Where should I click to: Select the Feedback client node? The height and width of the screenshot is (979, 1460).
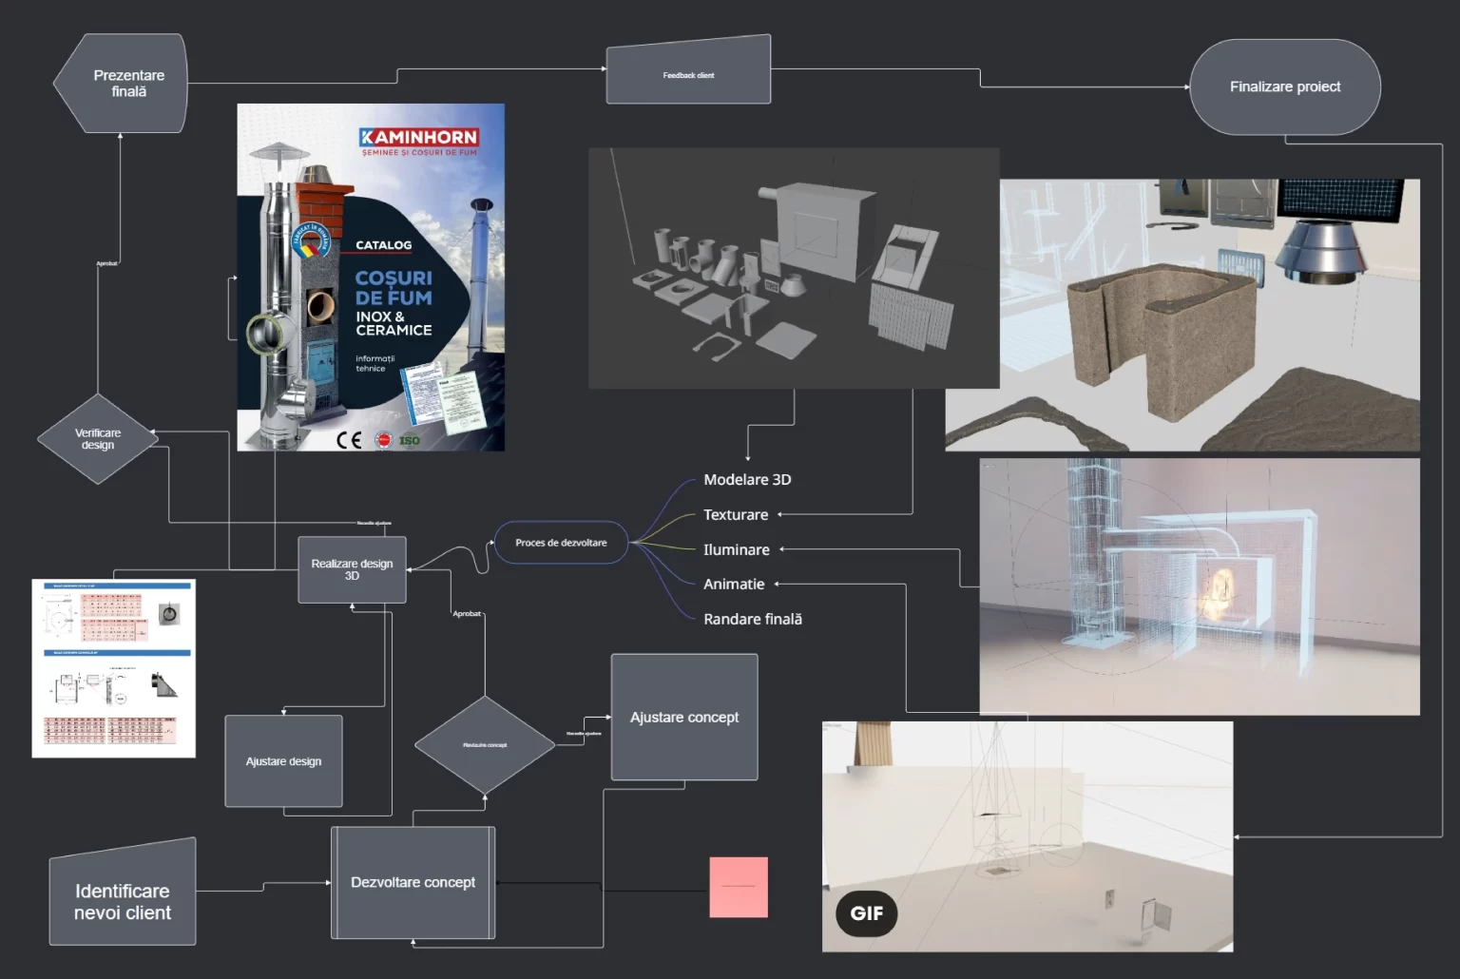[x=688, y=72]
